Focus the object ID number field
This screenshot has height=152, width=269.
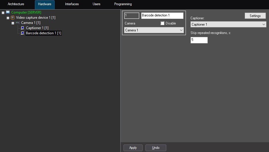[x=132, y=16]
